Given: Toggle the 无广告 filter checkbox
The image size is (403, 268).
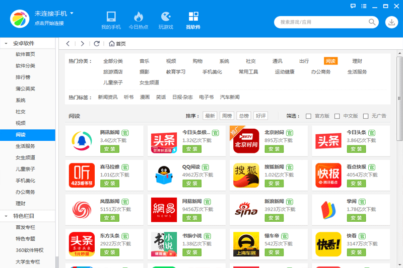Looking at the screenshot, I should tap(366, 116).
